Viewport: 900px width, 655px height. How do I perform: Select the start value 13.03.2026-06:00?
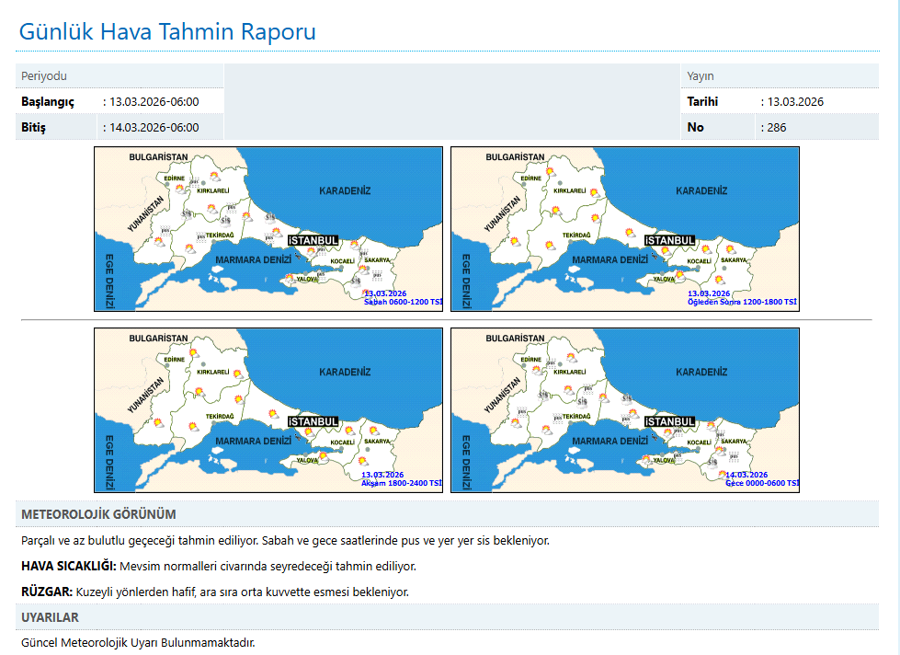(x=154, y=102)
